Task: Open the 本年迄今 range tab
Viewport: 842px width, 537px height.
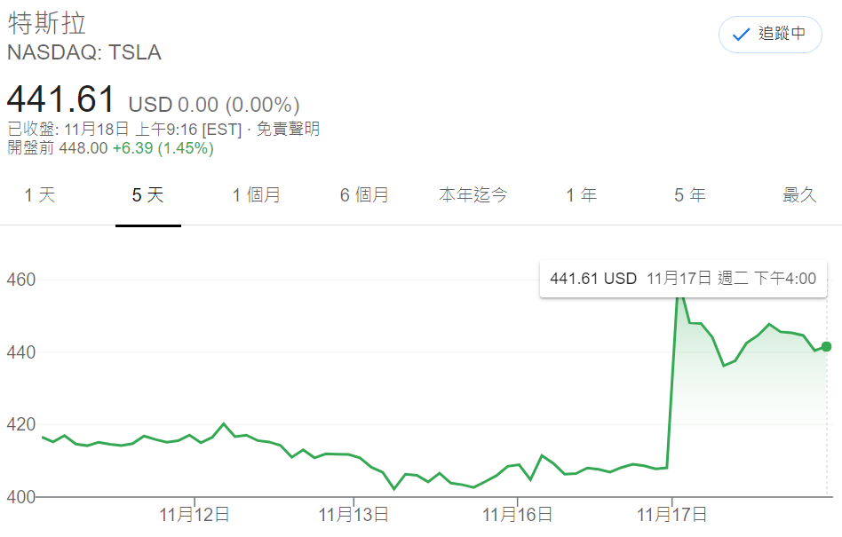Action: 473,194
